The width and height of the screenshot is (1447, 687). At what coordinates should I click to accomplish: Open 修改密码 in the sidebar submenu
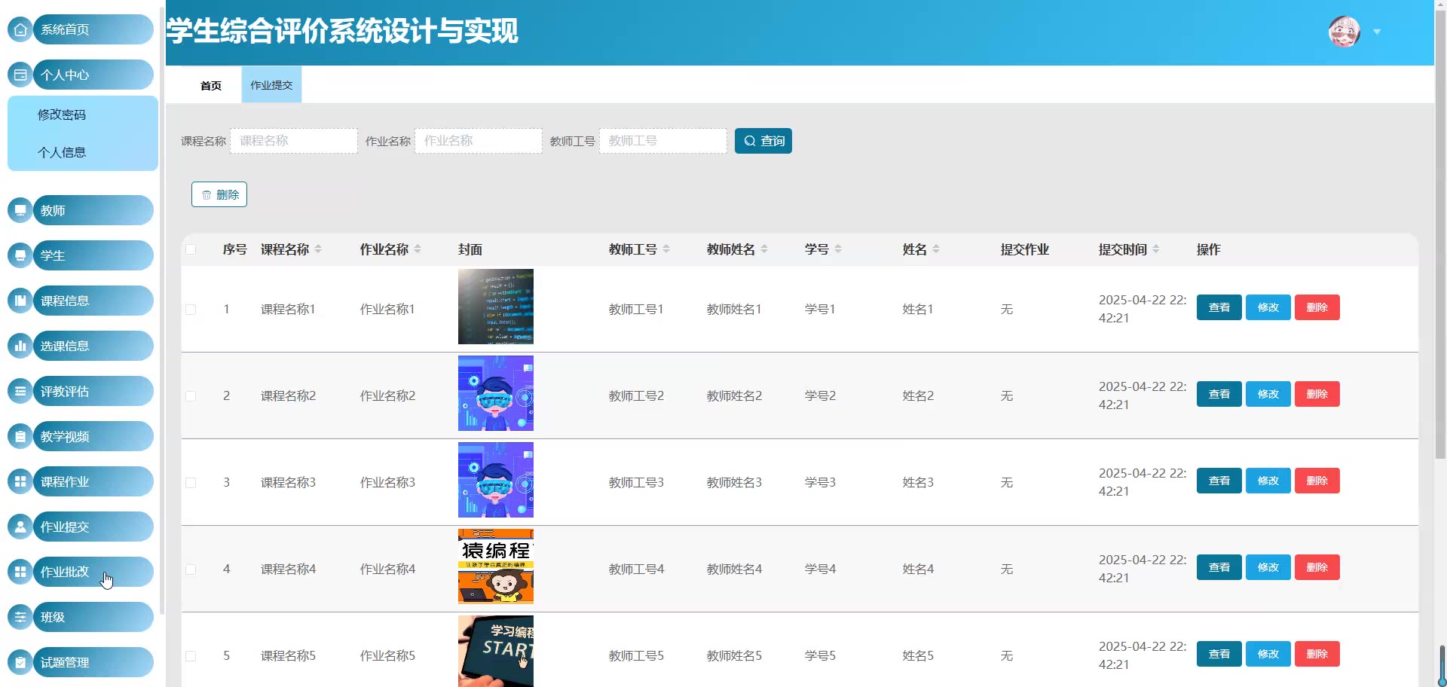(62, 114)
